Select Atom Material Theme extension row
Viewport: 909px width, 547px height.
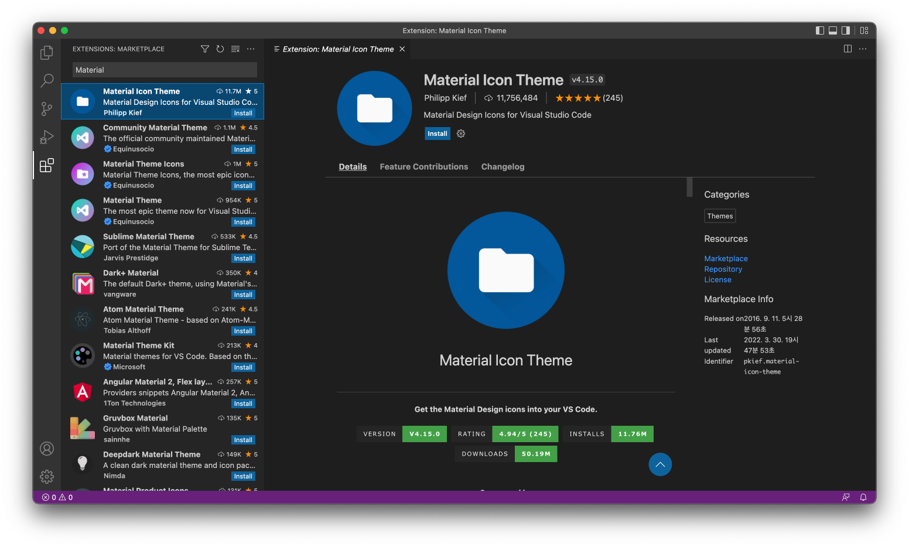163,320
